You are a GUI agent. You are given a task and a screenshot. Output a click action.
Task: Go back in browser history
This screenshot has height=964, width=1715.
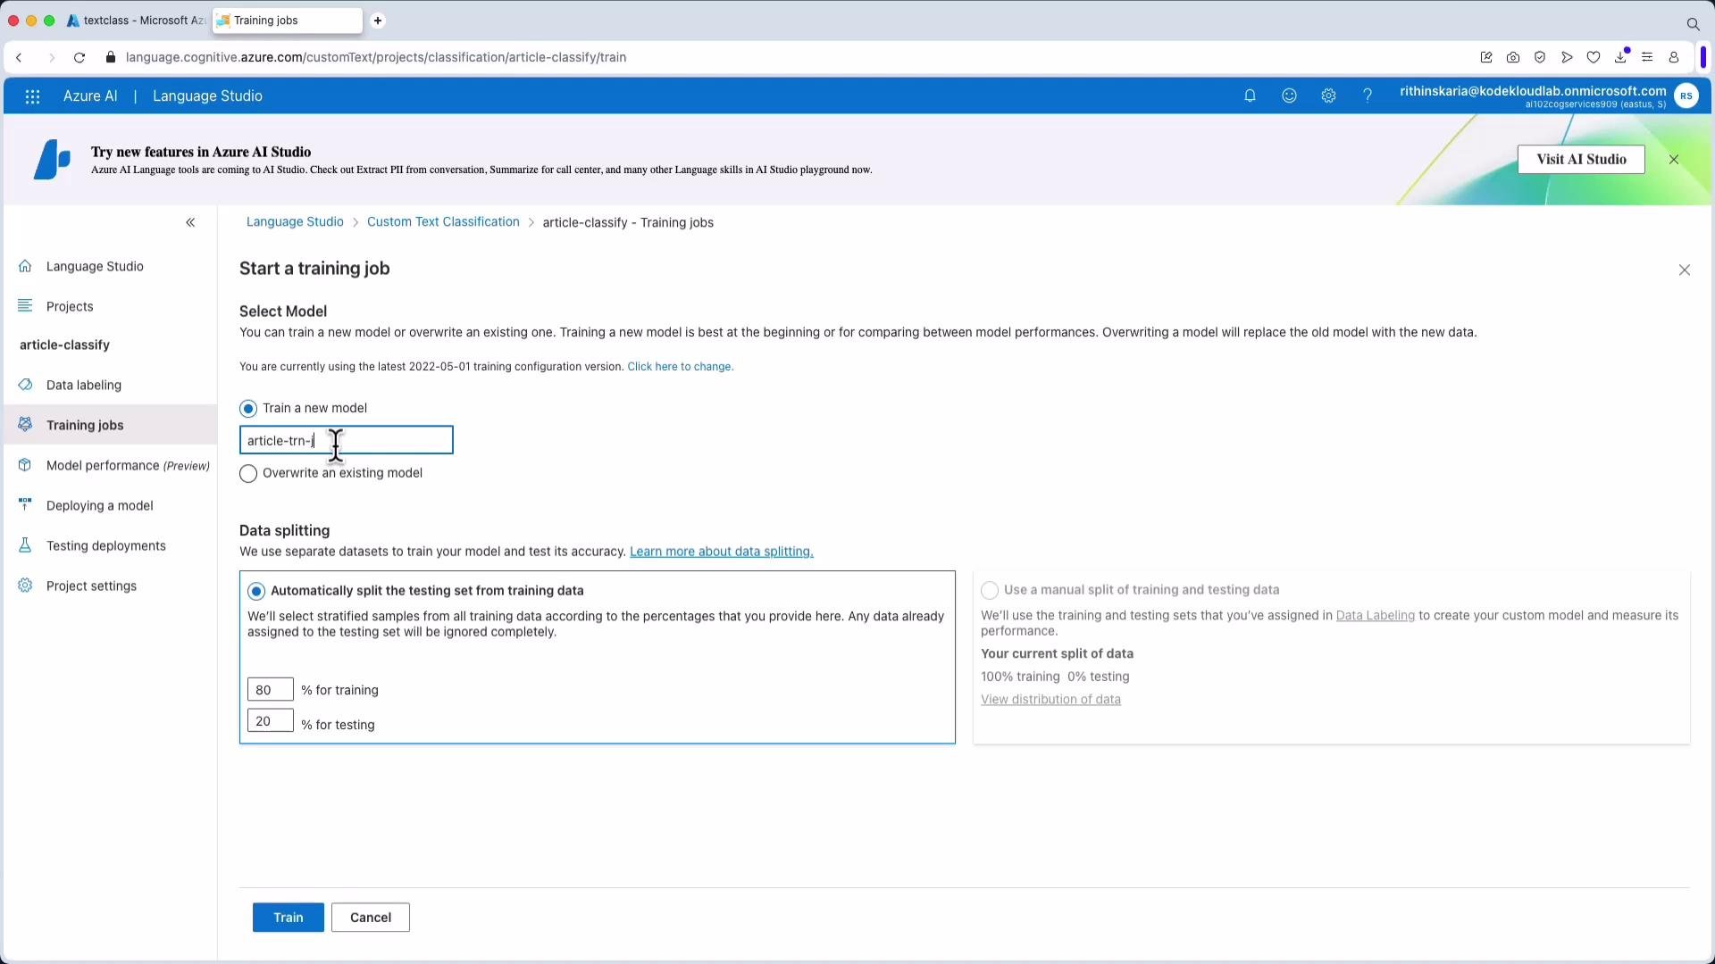click(x=20, y=57)
